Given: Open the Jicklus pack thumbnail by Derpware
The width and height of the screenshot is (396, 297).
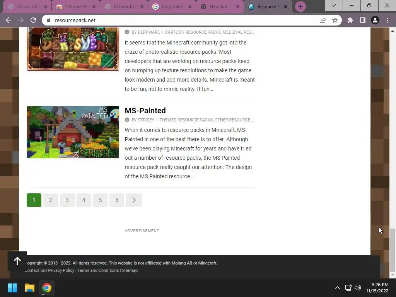Looking at the screenshot, I should pos(73,49).
